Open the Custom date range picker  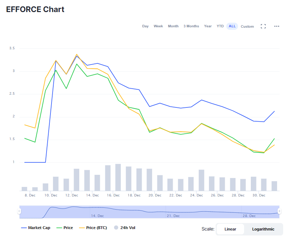click(x=247, y=26)
